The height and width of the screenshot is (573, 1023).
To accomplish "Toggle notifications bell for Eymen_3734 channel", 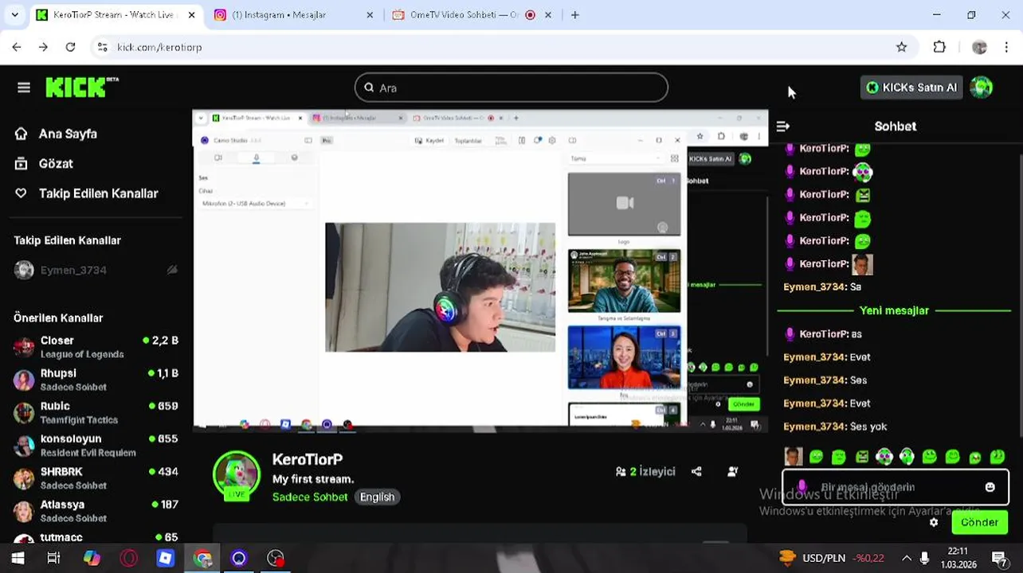I will point(171,271).
